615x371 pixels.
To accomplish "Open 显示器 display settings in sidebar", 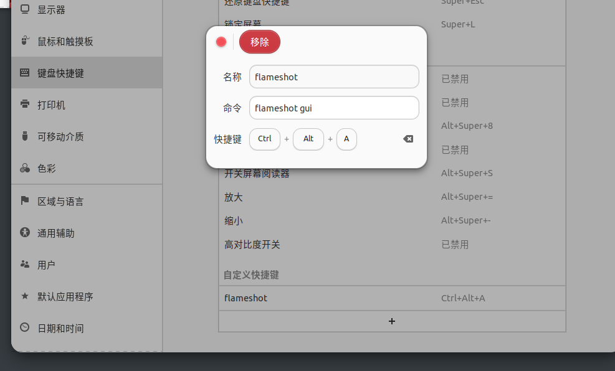I will pos(87,10).
